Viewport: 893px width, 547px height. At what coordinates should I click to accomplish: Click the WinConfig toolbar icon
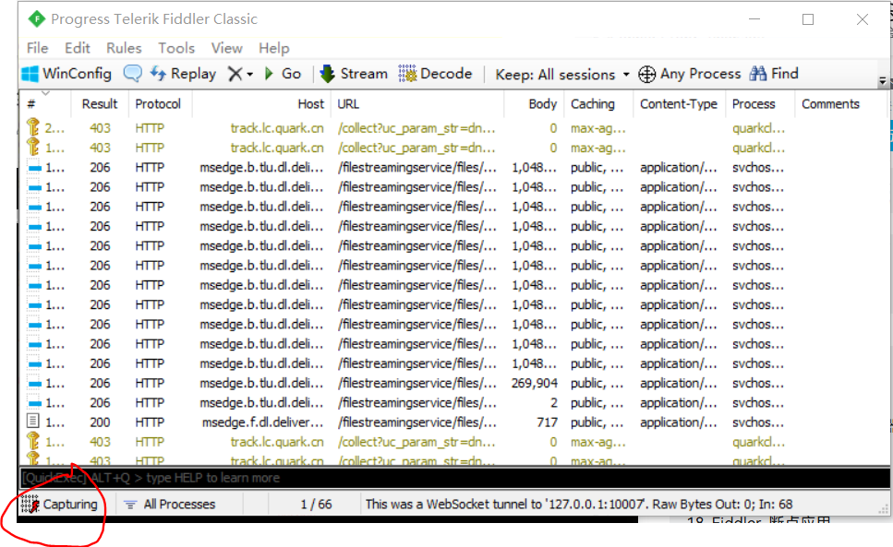30,74
